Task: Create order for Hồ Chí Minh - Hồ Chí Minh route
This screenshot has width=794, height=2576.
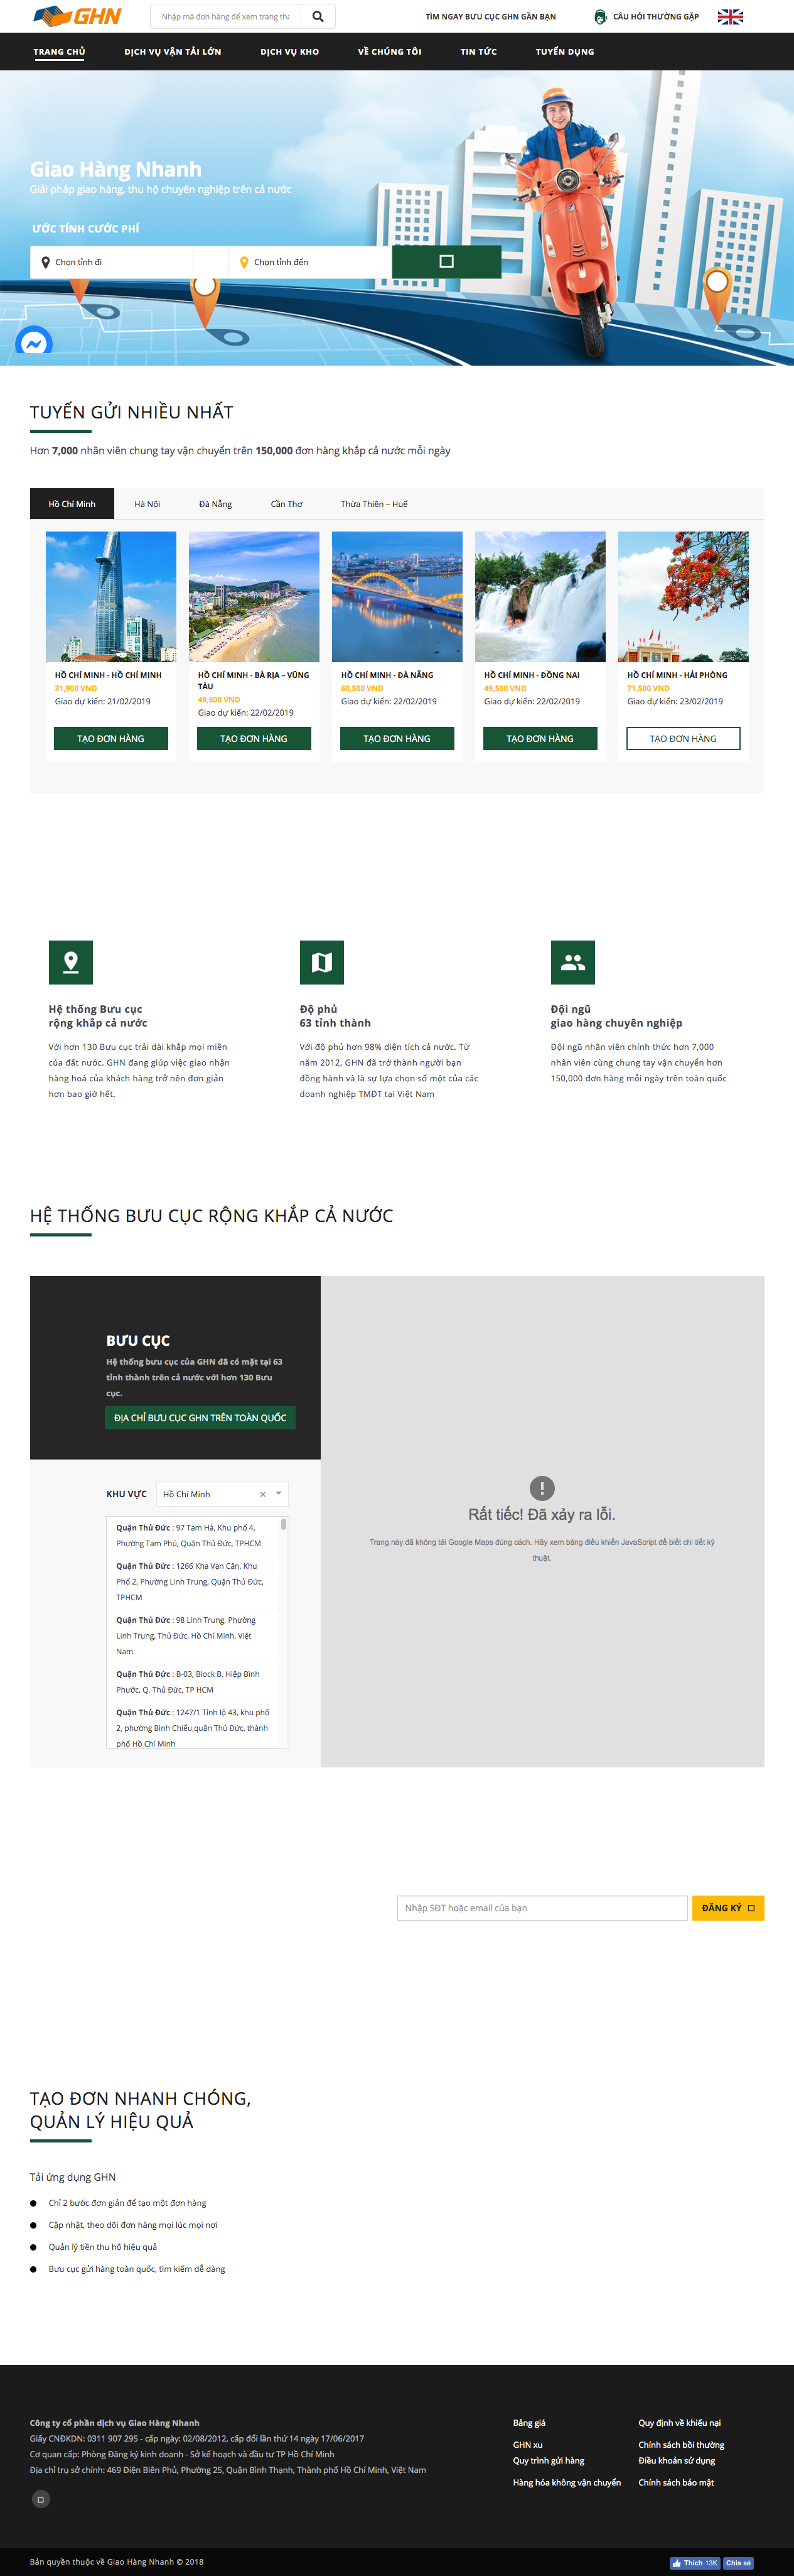Action: (x=111, y=738)
